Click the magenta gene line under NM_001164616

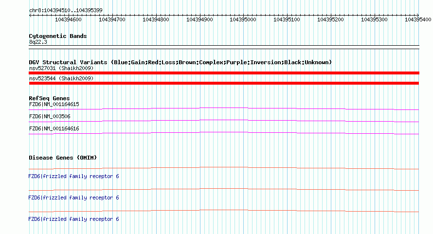pyautogui.click(x=224, y=133)
